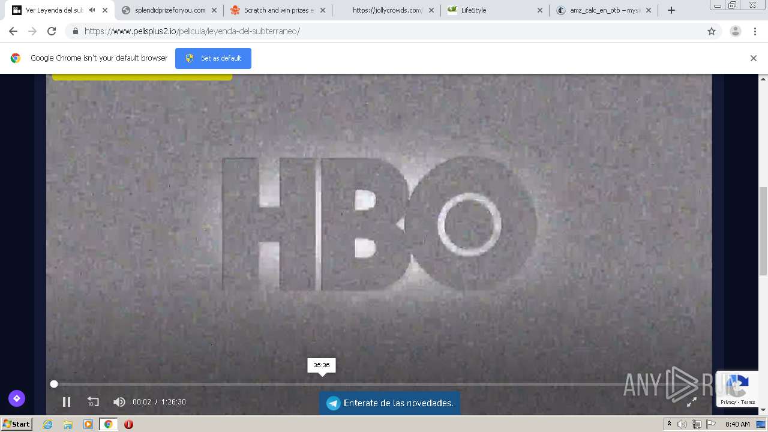768x432 pixels.
Task: Close the 'Ver Leyenda del sub' tab
Action: tap(105, 10)
